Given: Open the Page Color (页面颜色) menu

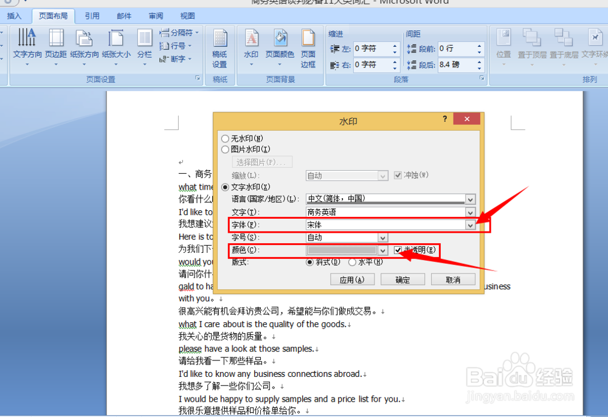Looking at the screenshot, I should 280,47.
